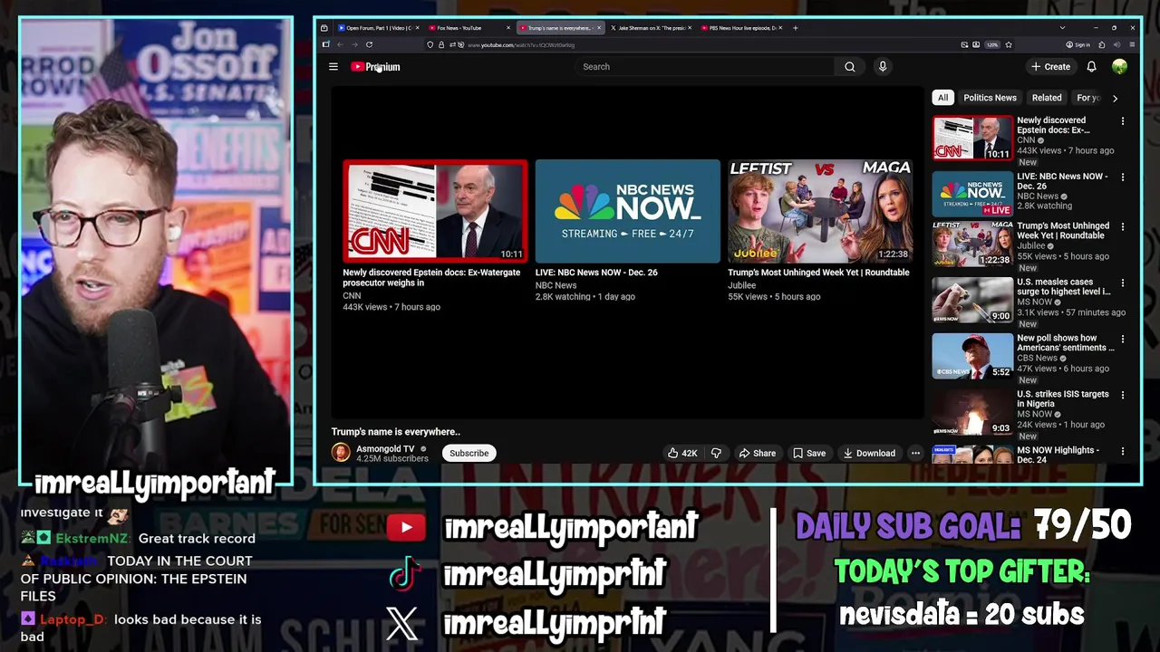Open options for U.S. measles cases video

1123,283
